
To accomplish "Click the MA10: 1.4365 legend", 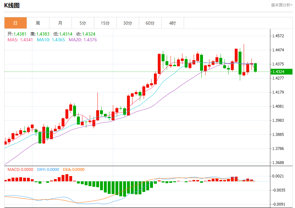I will [51, 40].
